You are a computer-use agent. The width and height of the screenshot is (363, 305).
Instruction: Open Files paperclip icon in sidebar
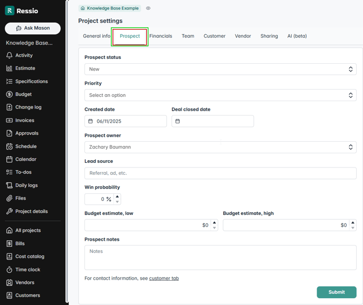(9, 199)
